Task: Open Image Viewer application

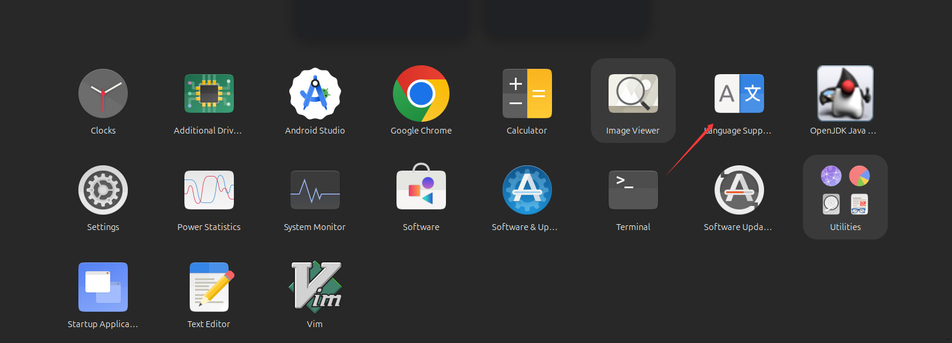Action: tap(633, 94)
